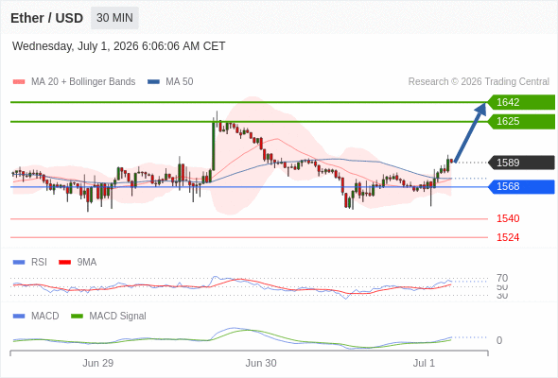
Task: Click the green MACD Signal legend swatch
Action: 77,316
